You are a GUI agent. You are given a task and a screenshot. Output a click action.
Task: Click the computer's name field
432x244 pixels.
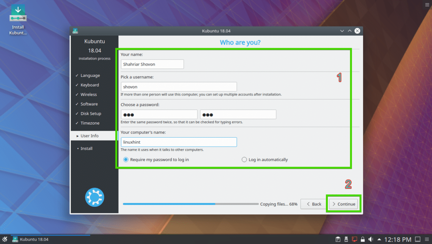pos(179,142)
